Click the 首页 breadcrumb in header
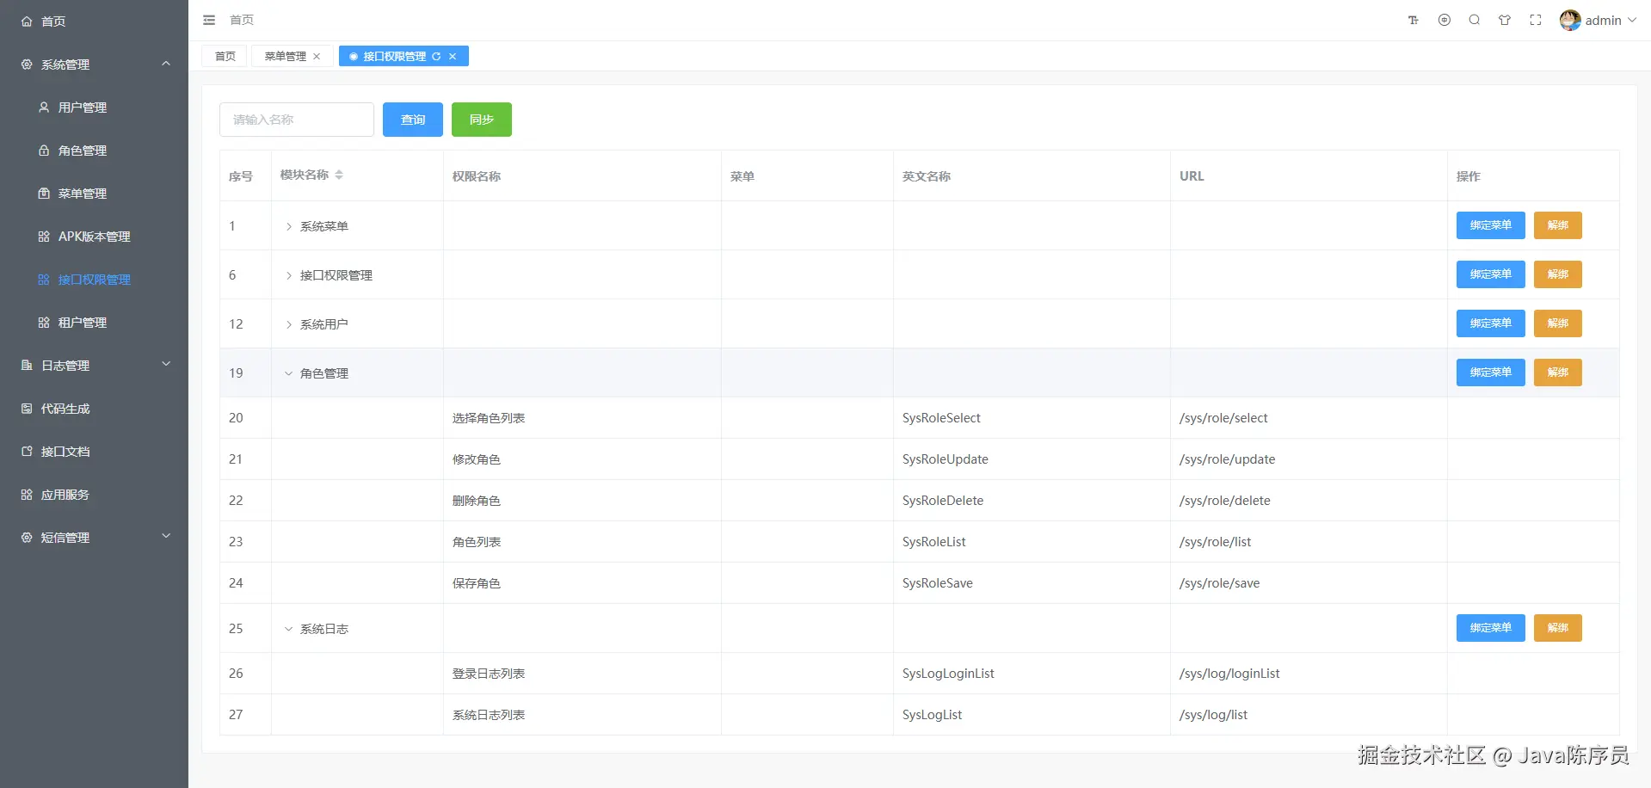 242,20
